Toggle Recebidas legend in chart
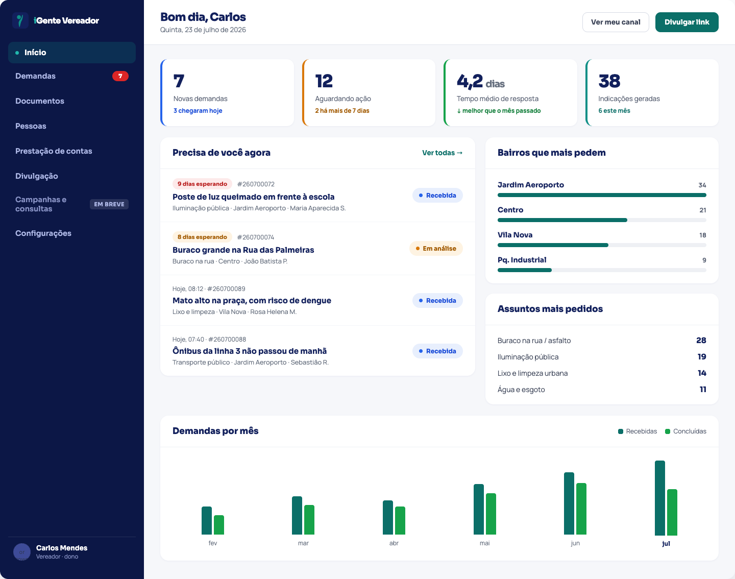Screen dimensions: 735x579 tap(638, 431)
